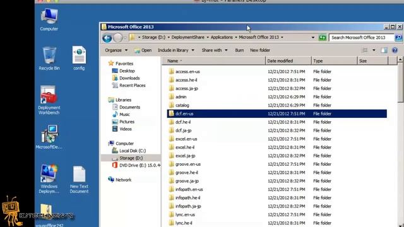The width and height of the screenshot is (404, 227).
Task: Click the Forward navigation button
Action: click(x=118, y=38)
